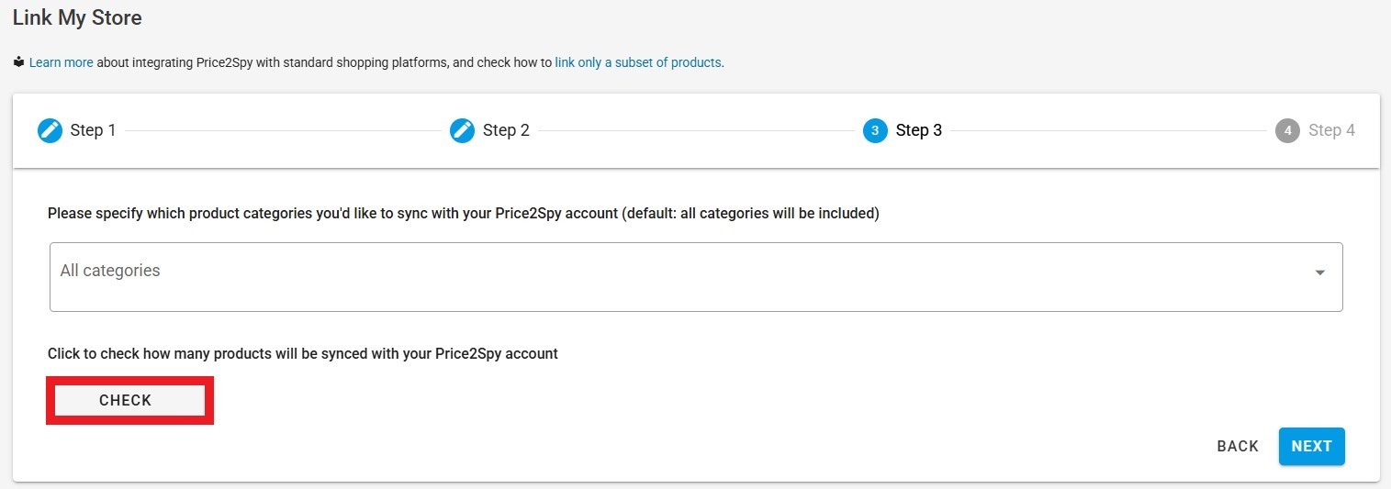This screenshot has width=1391, height=489.
Task: Click the Step 2 pencil edit icon
Action: tap(462, 130)
